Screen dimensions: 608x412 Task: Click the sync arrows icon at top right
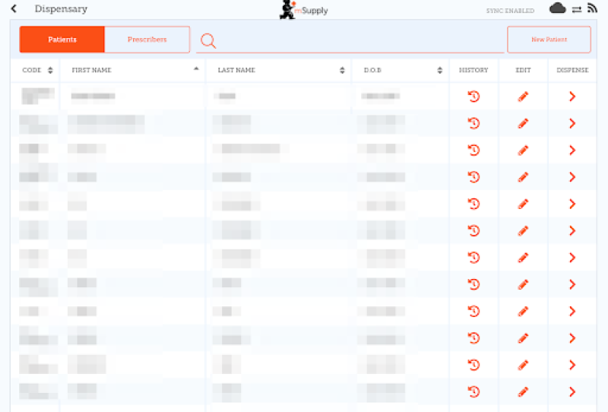tap(577, 9)
